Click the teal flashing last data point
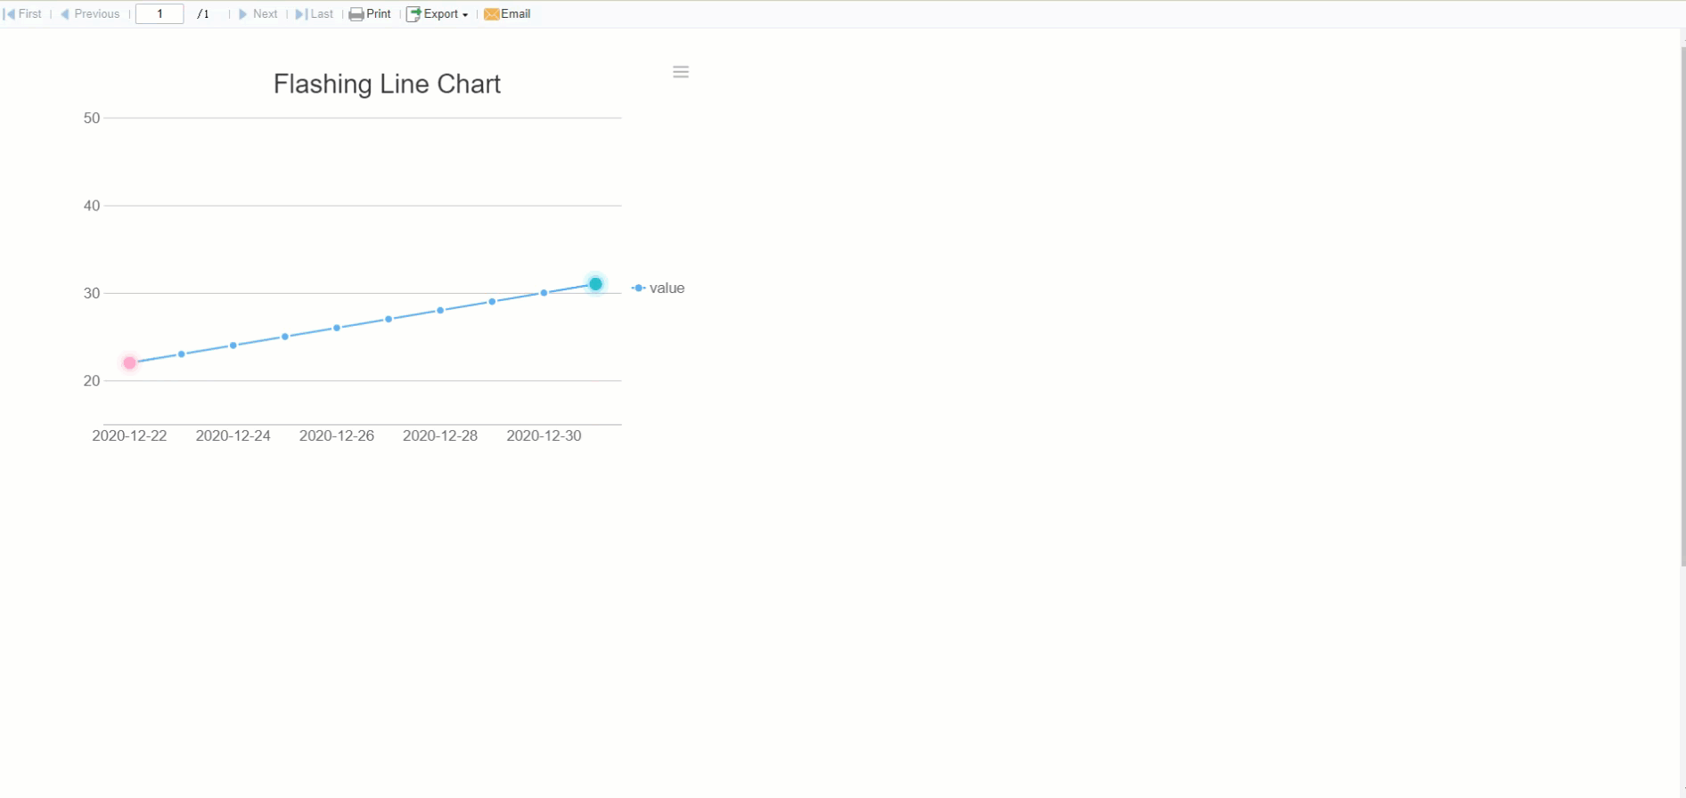Image resolution: width=1686 pixels, height=798 pixels. pyautogui.click(x=595, y=284)
